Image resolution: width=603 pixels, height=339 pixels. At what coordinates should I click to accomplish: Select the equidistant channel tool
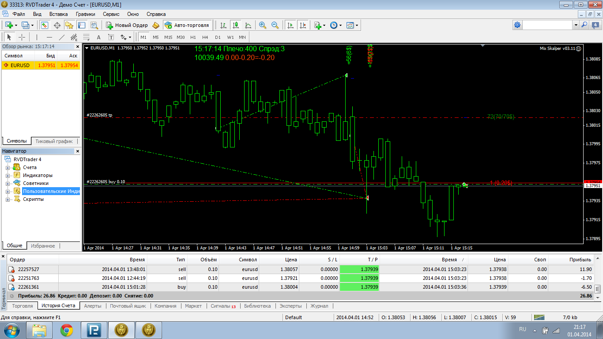click(x=74, y=37)
